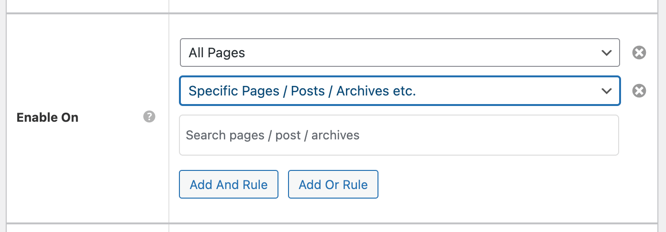666x232 pixels.
Task: Open the All Pages dropdown
Action: pyautogui.click(x=400, y=53)
